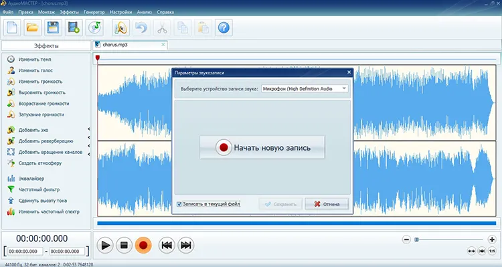Open help with the question mark icon
This screenshot has width=502, height=267.
click(224, 27)
